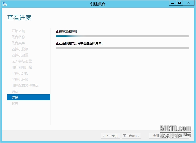Close the 创建集合 window
The image size is (196, 143).
[188, 3]
